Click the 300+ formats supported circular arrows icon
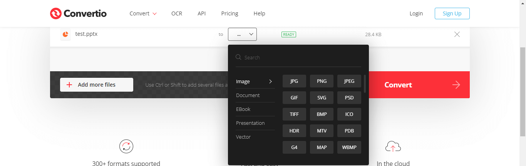This screenshot has height=166, width=526. 126,146
